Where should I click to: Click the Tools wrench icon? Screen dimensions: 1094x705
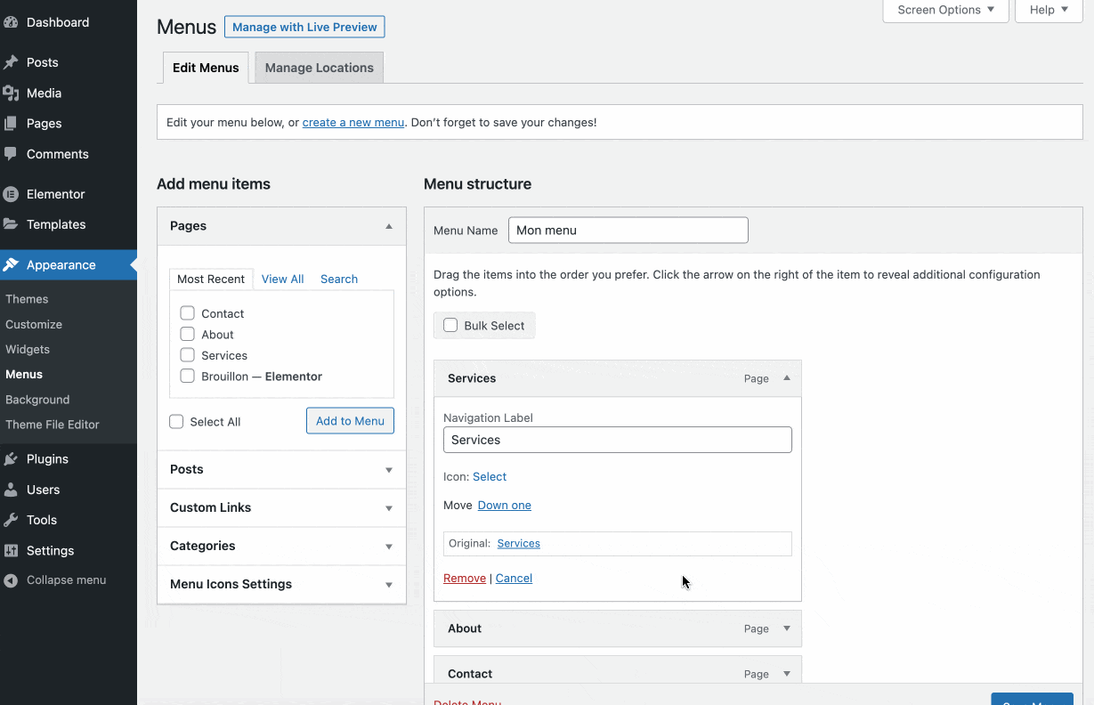coord(11,520)
